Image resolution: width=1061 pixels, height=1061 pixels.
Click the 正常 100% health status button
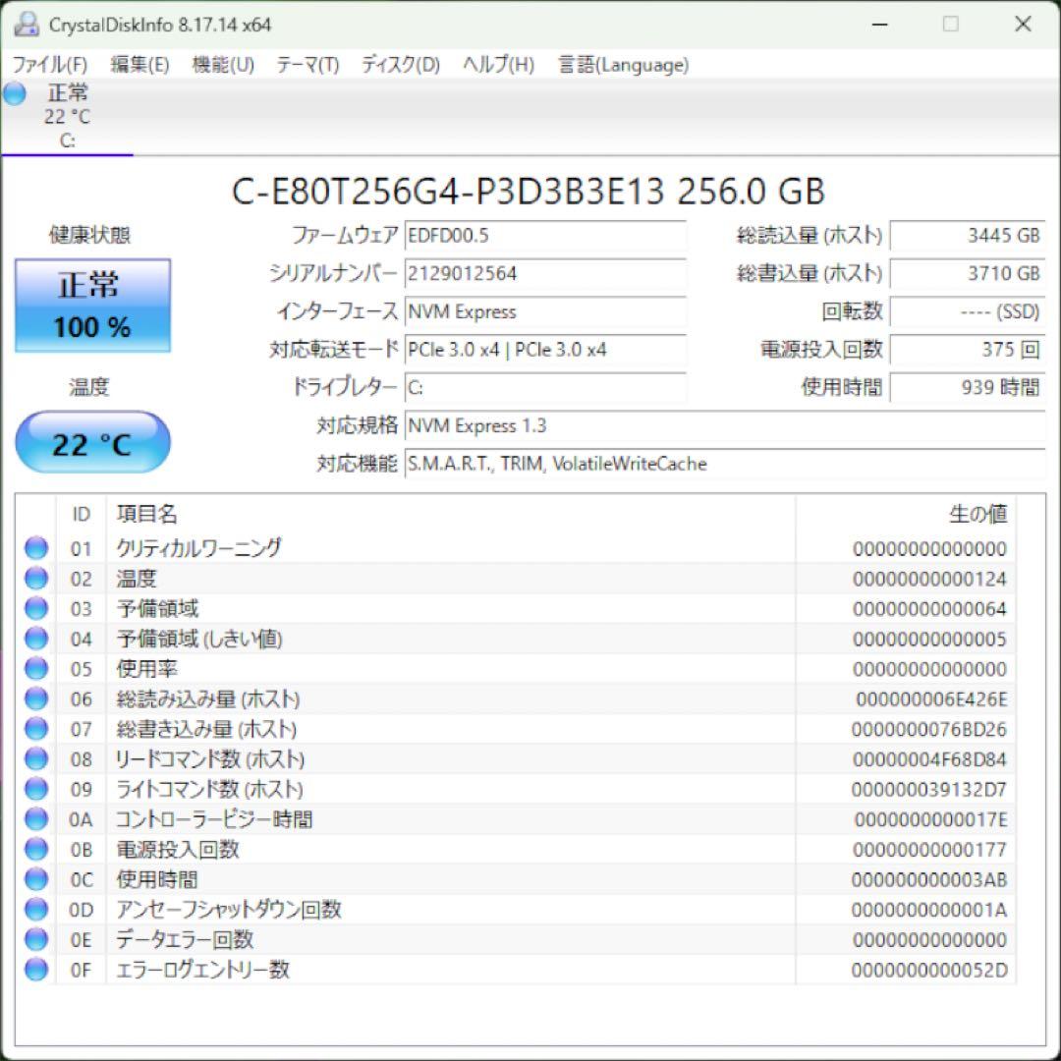[x=92, y=305]
